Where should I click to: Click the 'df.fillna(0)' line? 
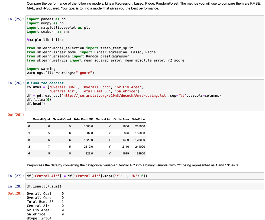point(39,99)
